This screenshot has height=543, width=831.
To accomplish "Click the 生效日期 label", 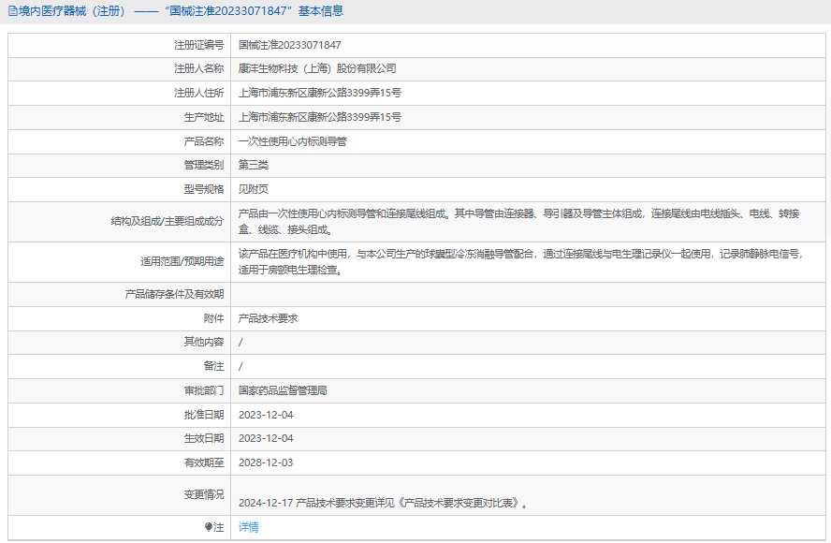I will pos(204,438).
